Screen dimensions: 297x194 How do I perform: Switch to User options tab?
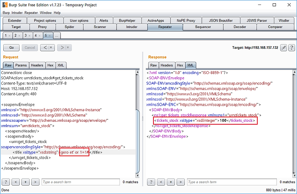[x=79, y=21]
